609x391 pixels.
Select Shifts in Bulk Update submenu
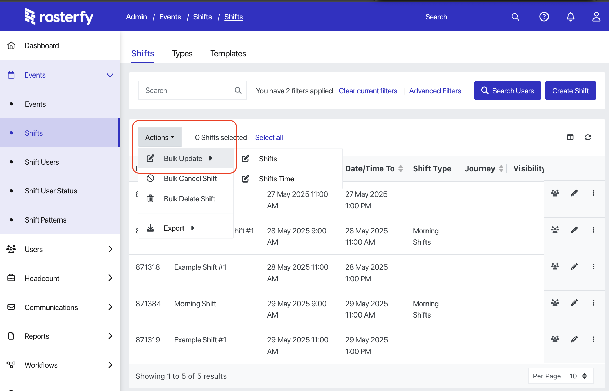(x=288, y=159)
